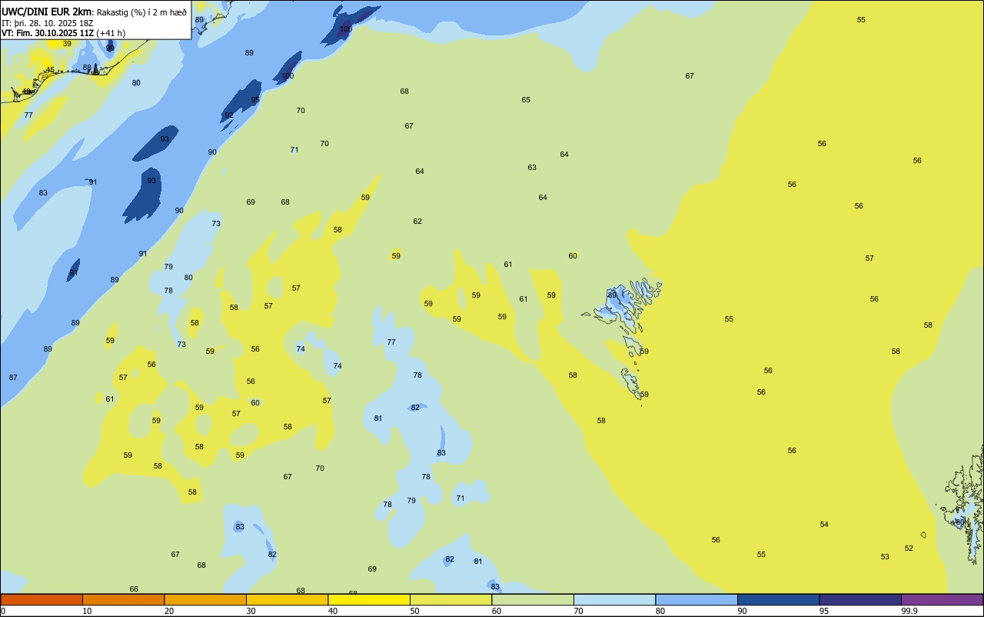Click the map value '92' in dark blue

coord(228,115)
